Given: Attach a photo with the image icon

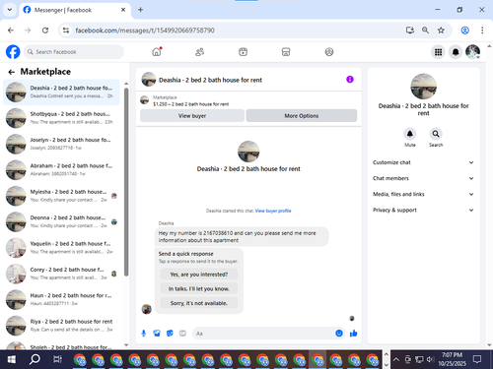Looking at the screenshot, I should [157, 334].
